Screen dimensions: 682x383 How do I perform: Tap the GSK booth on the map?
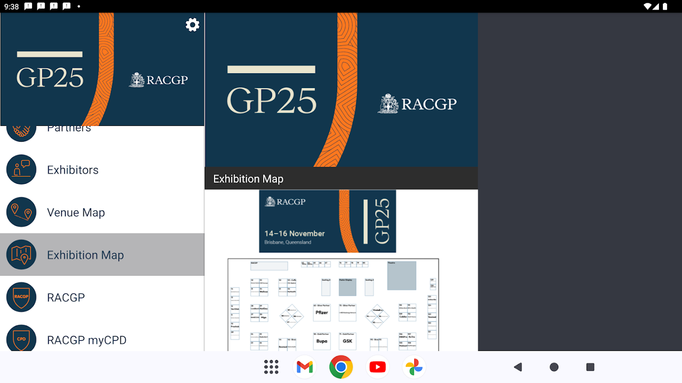347,341
